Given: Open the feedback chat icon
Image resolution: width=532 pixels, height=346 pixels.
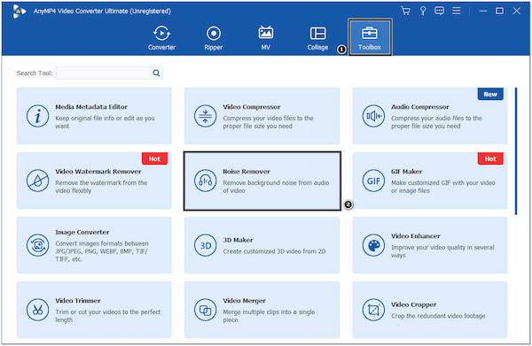Looking at the screenshot, I should click(440, 11).
